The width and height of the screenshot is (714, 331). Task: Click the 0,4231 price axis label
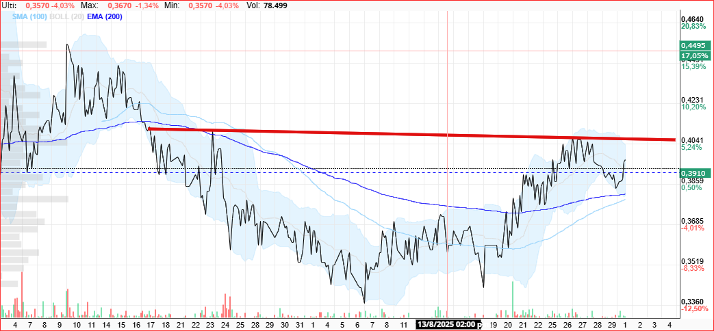pyautogui.click(x=692, y=100)
